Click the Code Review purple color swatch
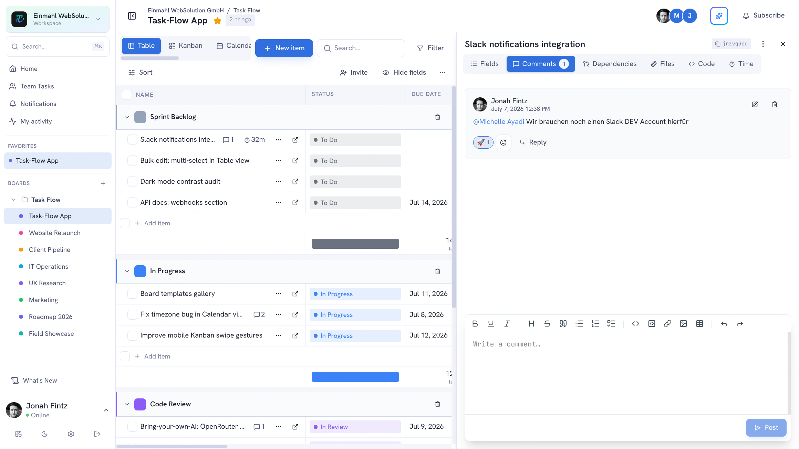The height and width of the screenshot is (449, 799). 140,404
